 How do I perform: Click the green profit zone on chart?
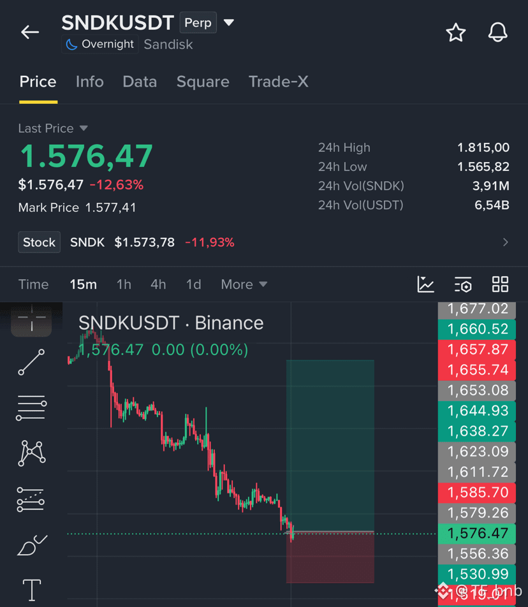(330, 446)
